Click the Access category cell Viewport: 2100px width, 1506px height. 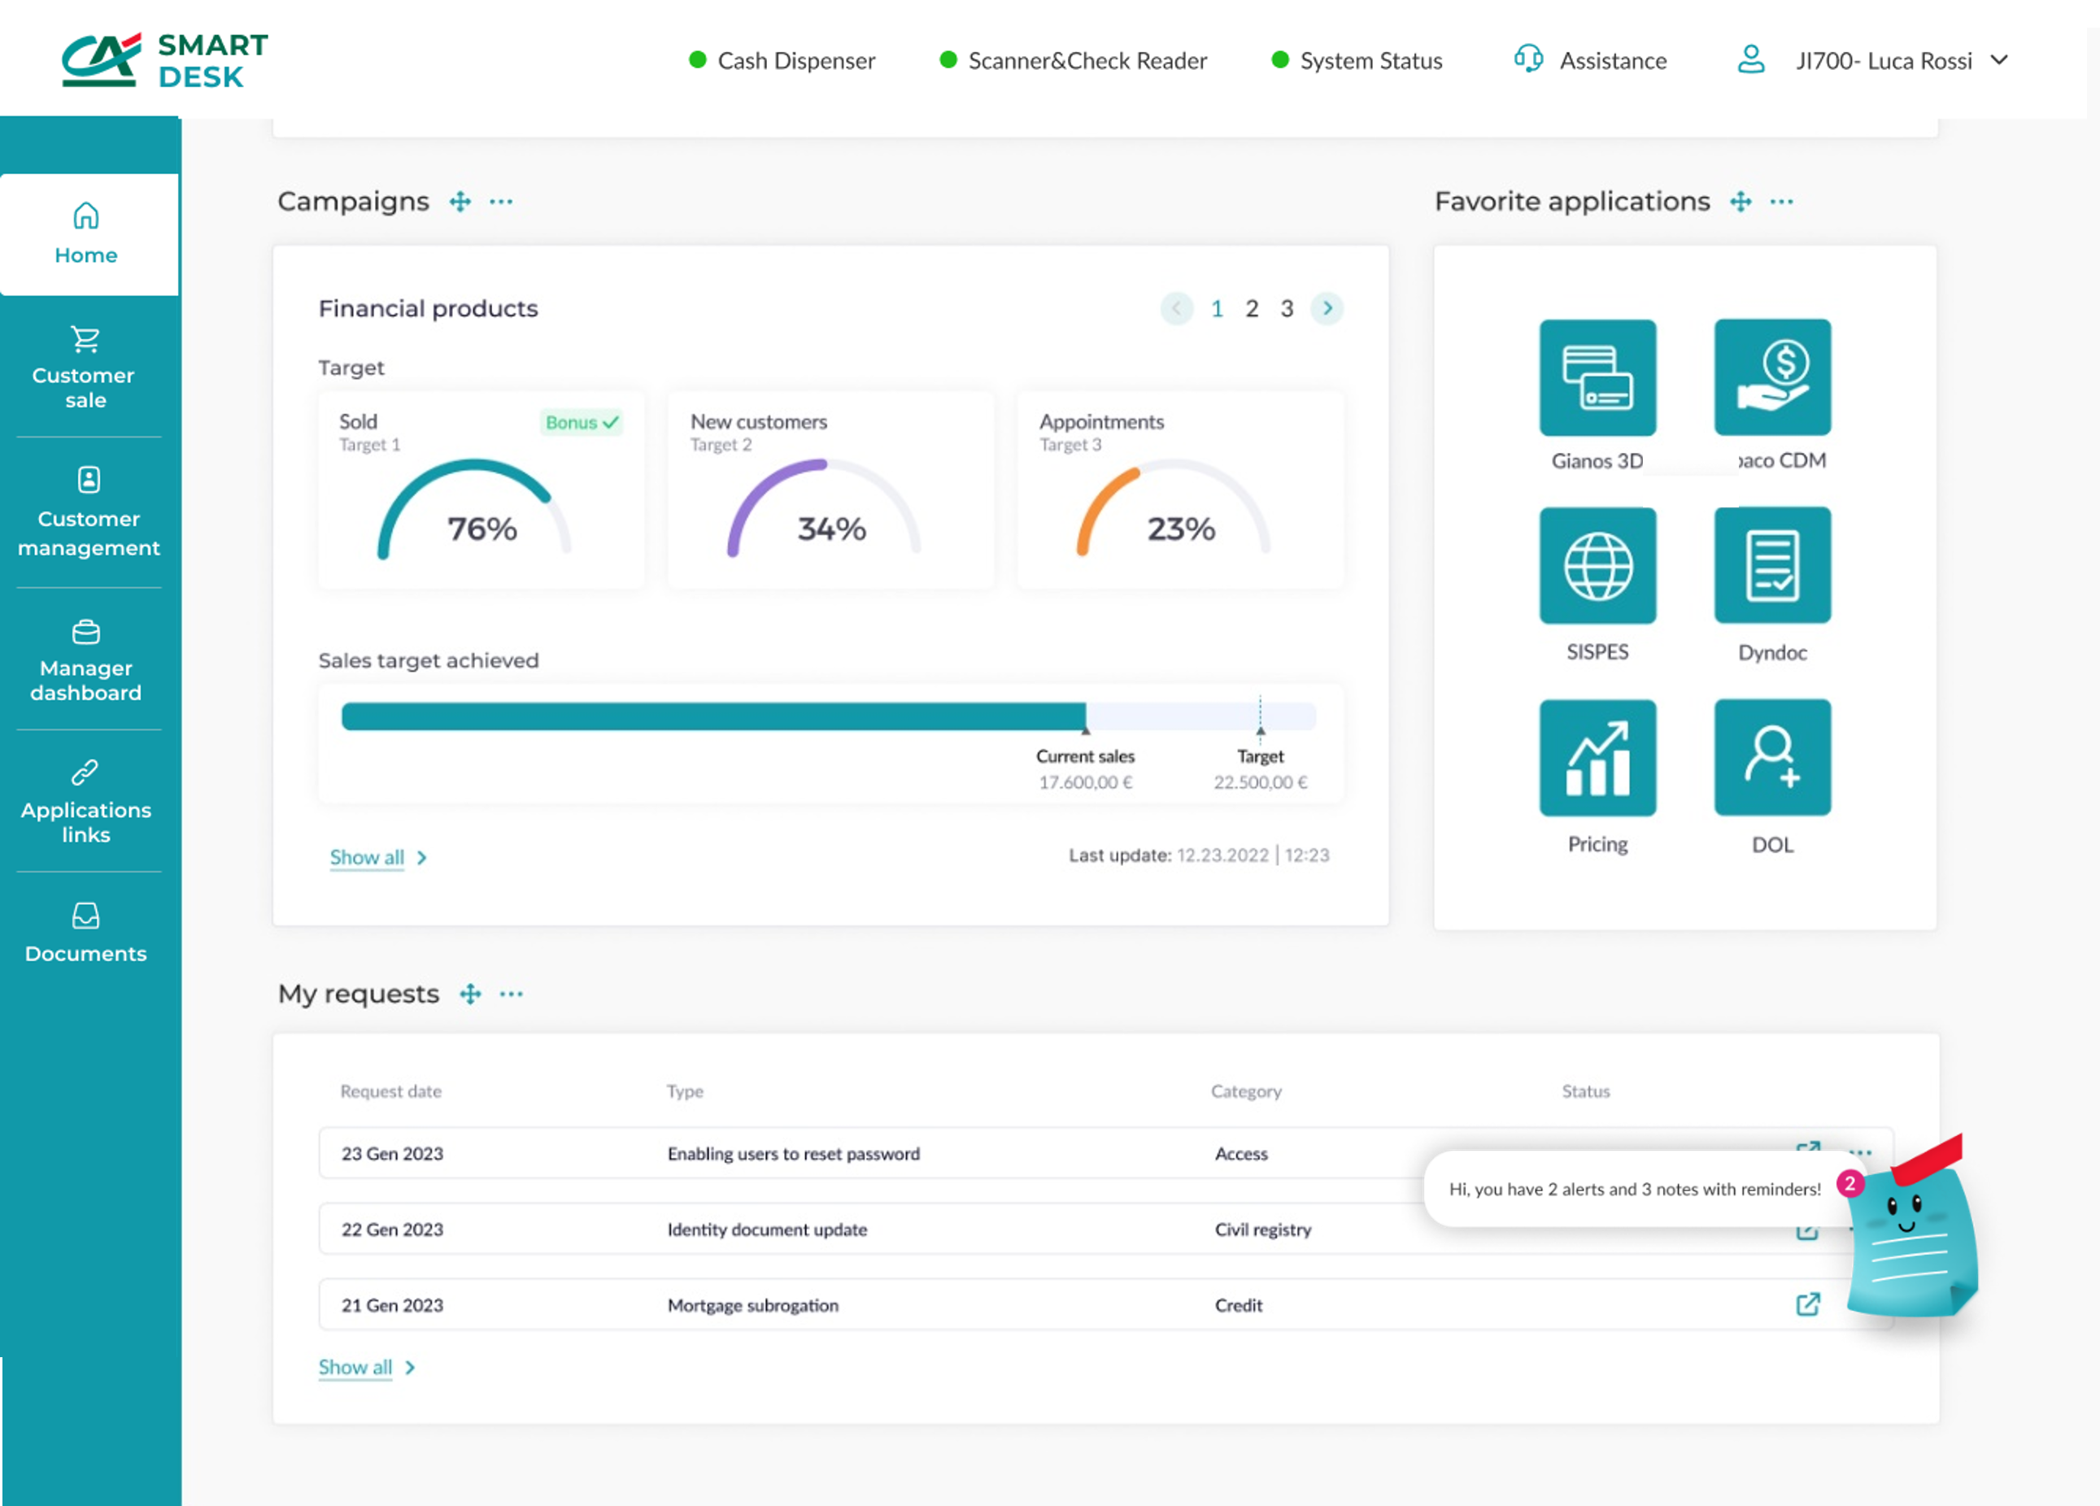tap(1242, 1154)
